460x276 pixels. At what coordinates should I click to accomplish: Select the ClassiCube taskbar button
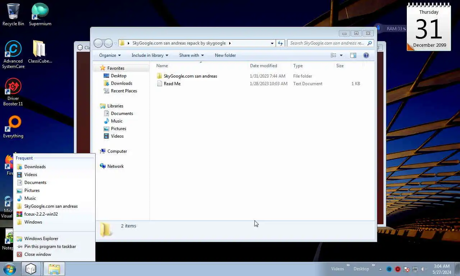31,269
